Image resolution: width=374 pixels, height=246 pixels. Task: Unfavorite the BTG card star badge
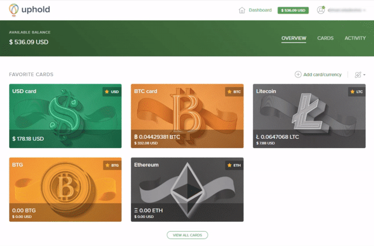(108, 165)
